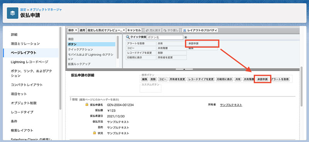Image resolution: width=309 pixels, height=142 pixels.
Task: Click the empty カスタムボタン drop area
Action: click(x=151, y=89)
